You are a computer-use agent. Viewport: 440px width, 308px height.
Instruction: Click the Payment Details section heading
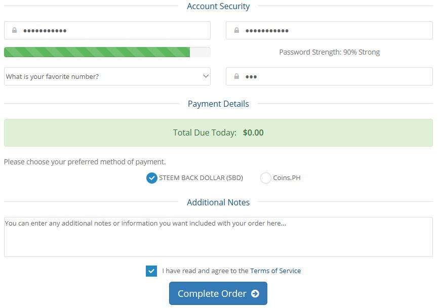(x=218, y=104)
